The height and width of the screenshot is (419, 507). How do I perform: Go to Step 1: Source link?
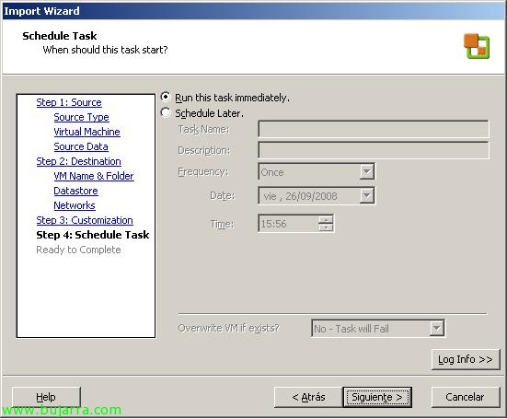click(69, 102)
